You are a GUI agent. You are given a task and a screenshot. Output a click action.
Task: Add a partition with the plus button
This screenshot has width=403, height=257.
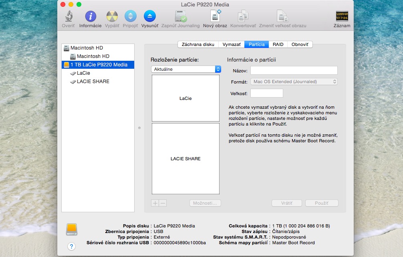(x=155, y=203)
